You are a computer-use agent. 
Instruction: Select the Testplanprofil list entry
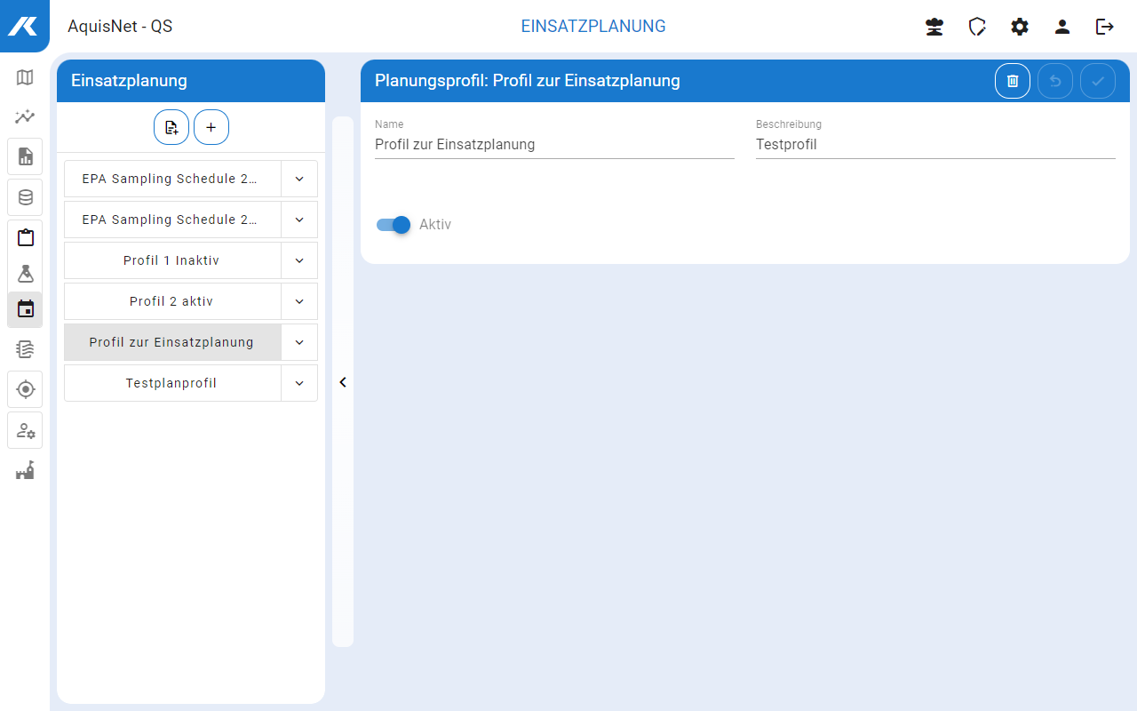pos(171,383)
